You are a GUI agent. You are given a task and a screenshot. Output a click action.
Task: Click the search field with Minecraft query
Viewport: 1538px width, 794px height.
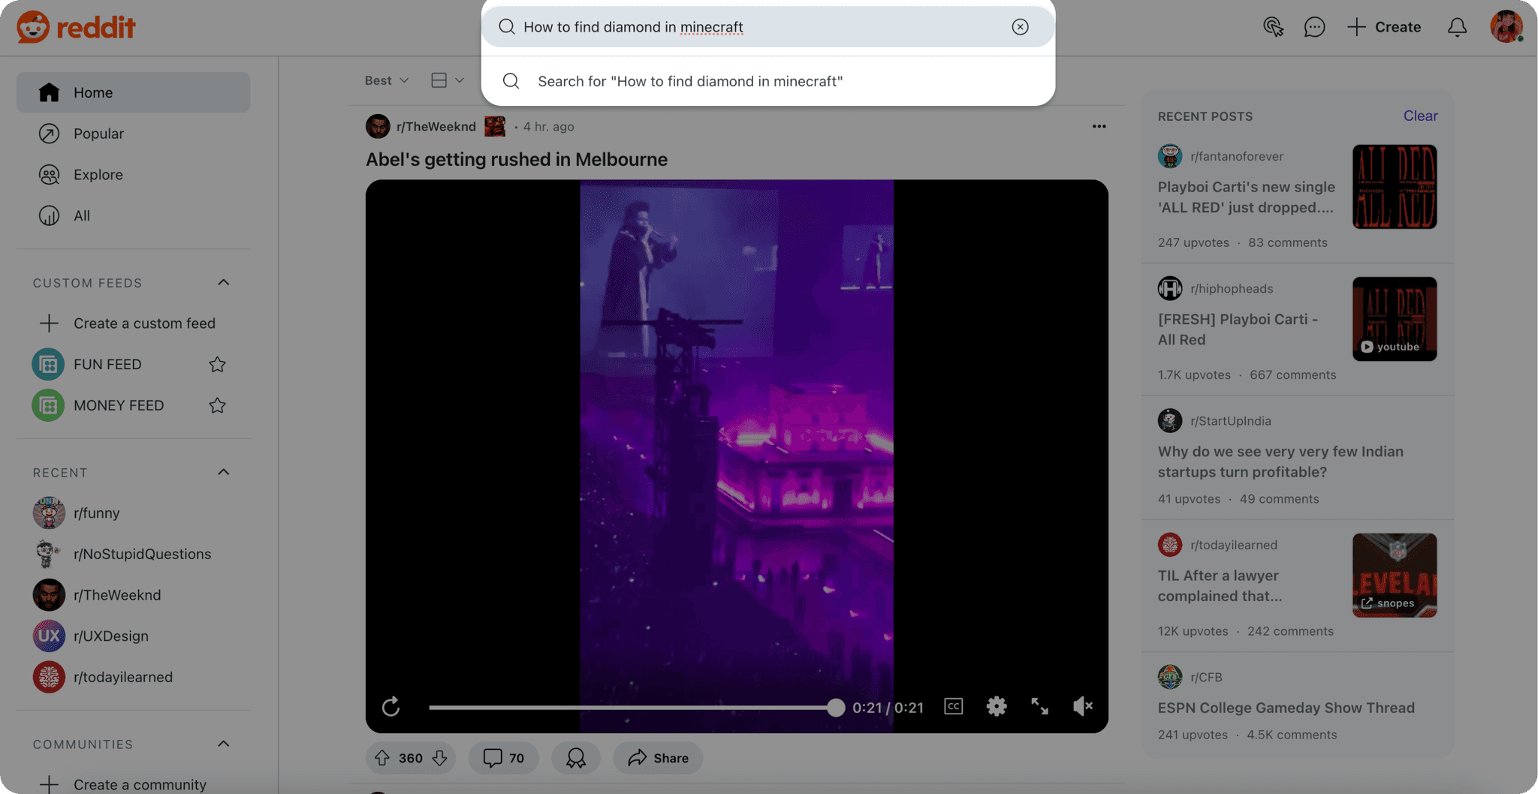767,27
